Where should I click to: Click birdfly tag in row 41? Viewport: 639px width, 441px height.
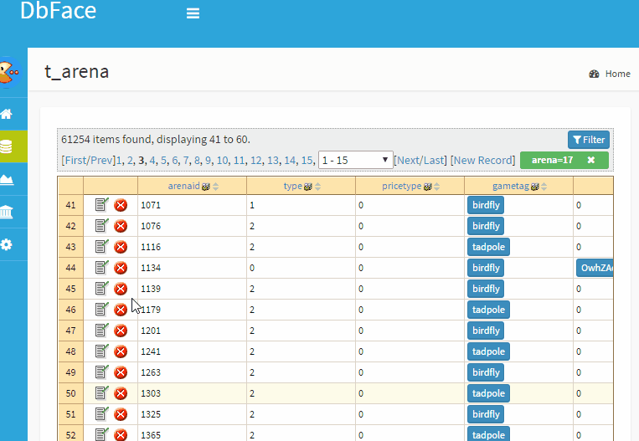pyautogui.click(x=486, y=205)
